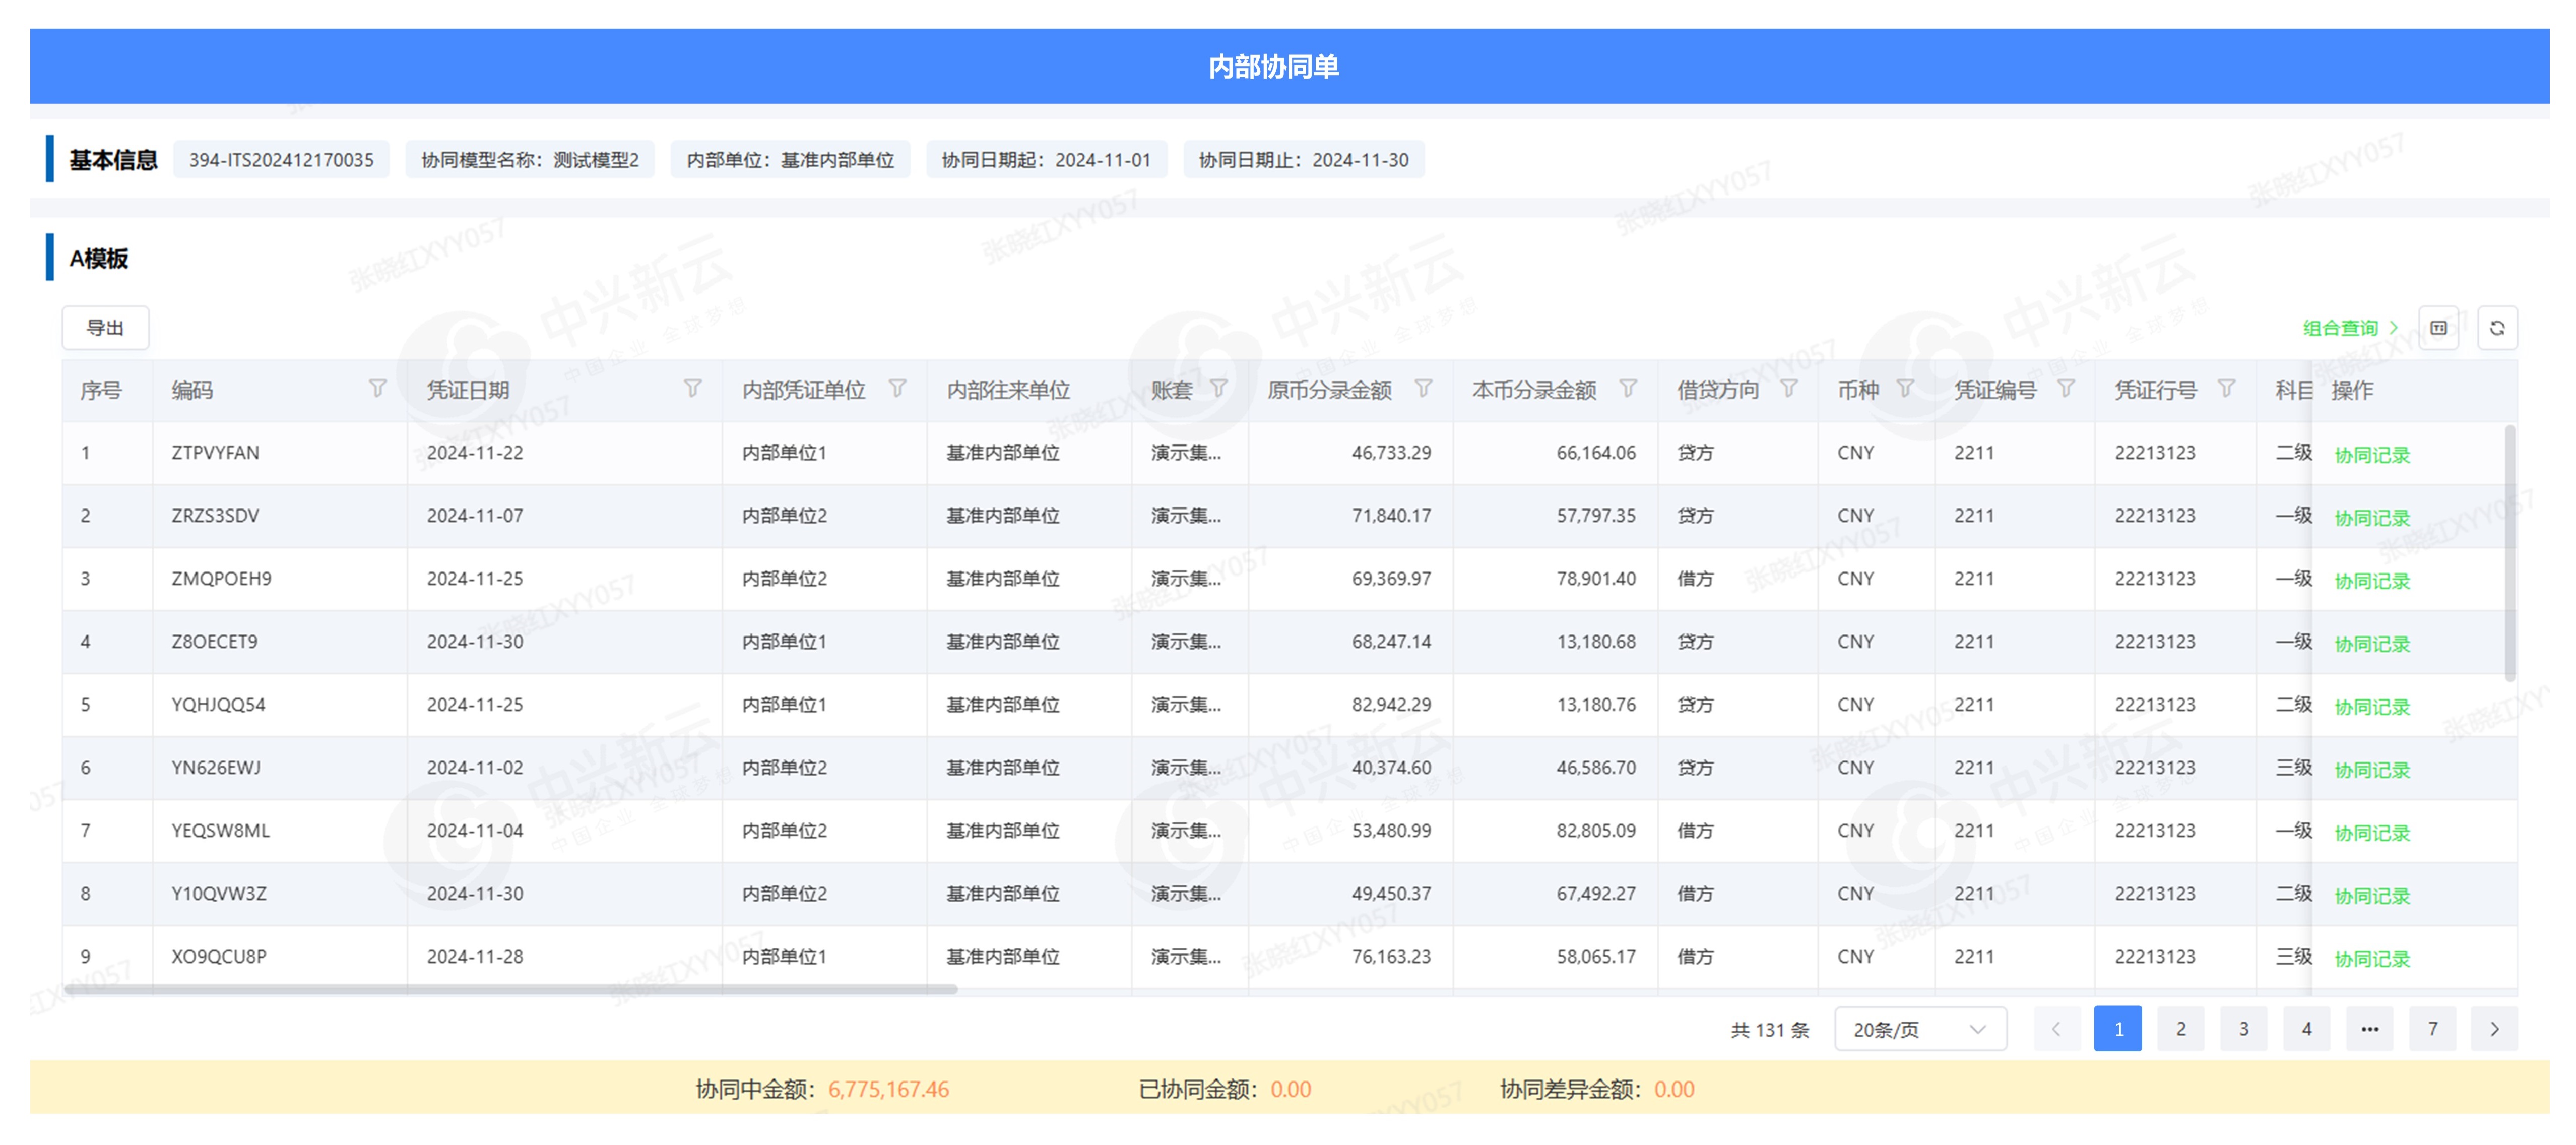Click the 协同差异金额 value

point(1674,1089)
